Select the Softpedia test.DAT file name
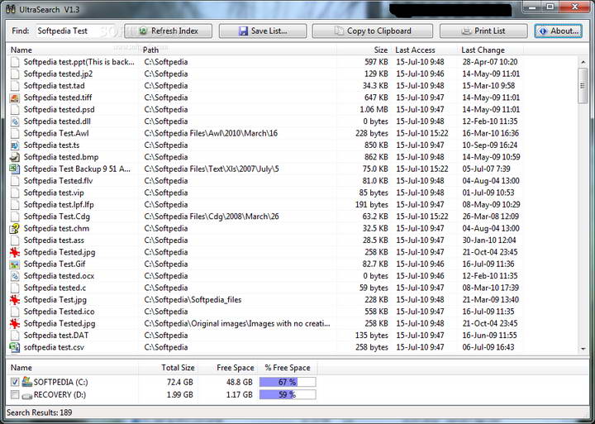 click(56, 336)
